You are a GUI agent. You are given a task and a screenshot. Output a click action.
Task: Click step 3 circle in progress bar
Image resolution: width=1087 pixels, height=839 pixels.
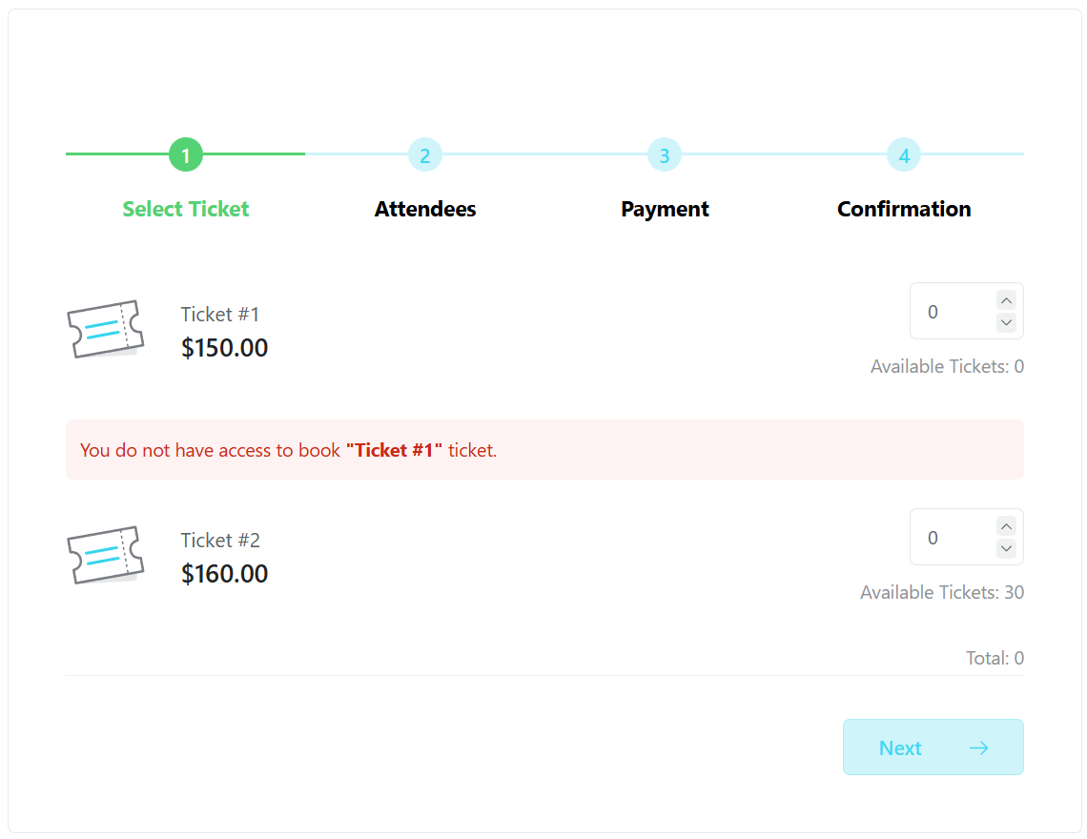coord(665,154)
